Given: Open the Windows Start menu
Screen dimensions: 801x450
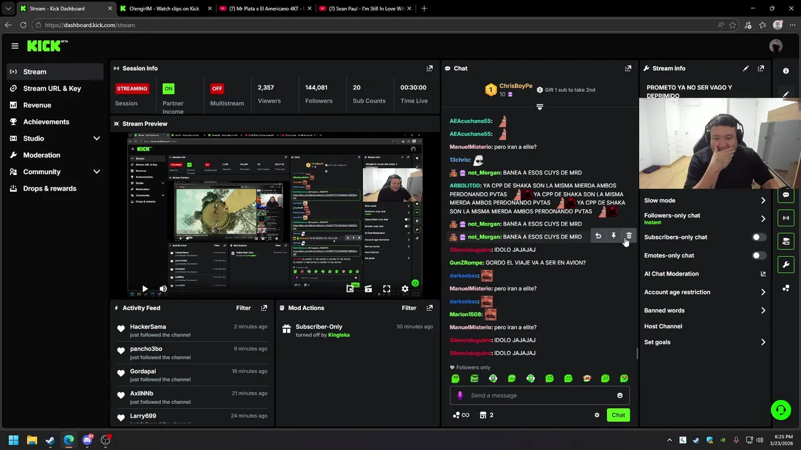Looking at the screenshot, I should coord(13,440).
